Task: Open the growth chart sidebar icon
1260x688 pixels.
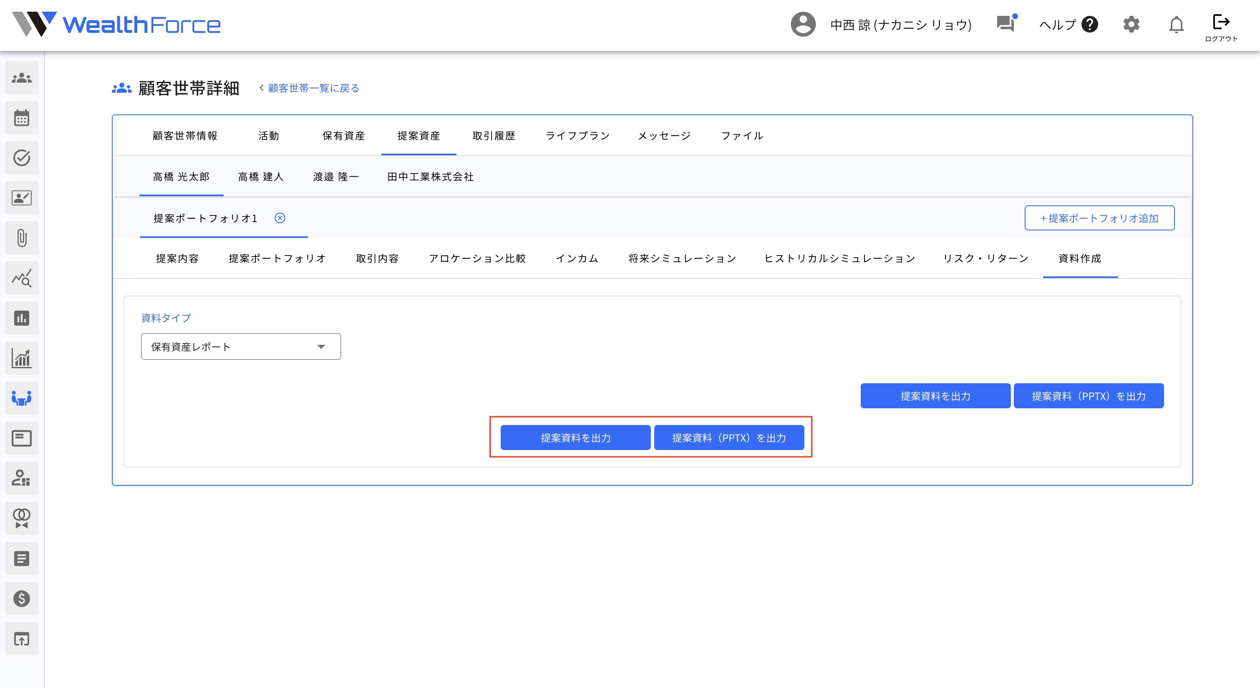Action: pyautogui.click(x=22, y=359)
